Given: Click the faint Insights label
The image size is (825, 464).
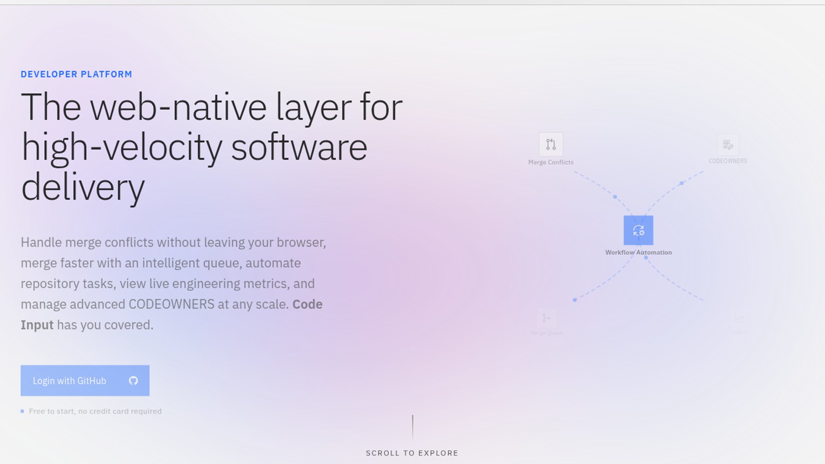Looking at the screenshot, I should coord(739,333).
